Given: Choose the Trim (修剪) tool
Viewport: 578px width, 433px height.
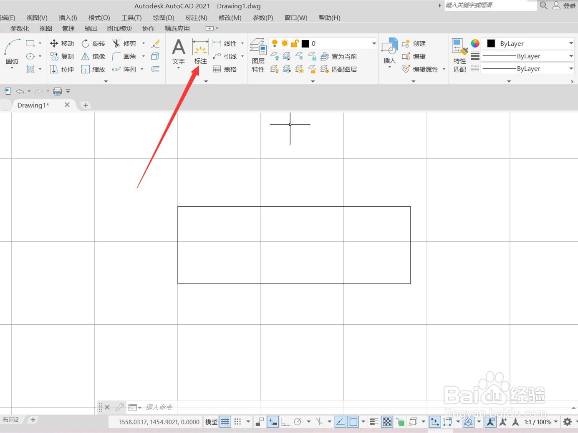Looking at the screenshot, I should coord(124,43).
